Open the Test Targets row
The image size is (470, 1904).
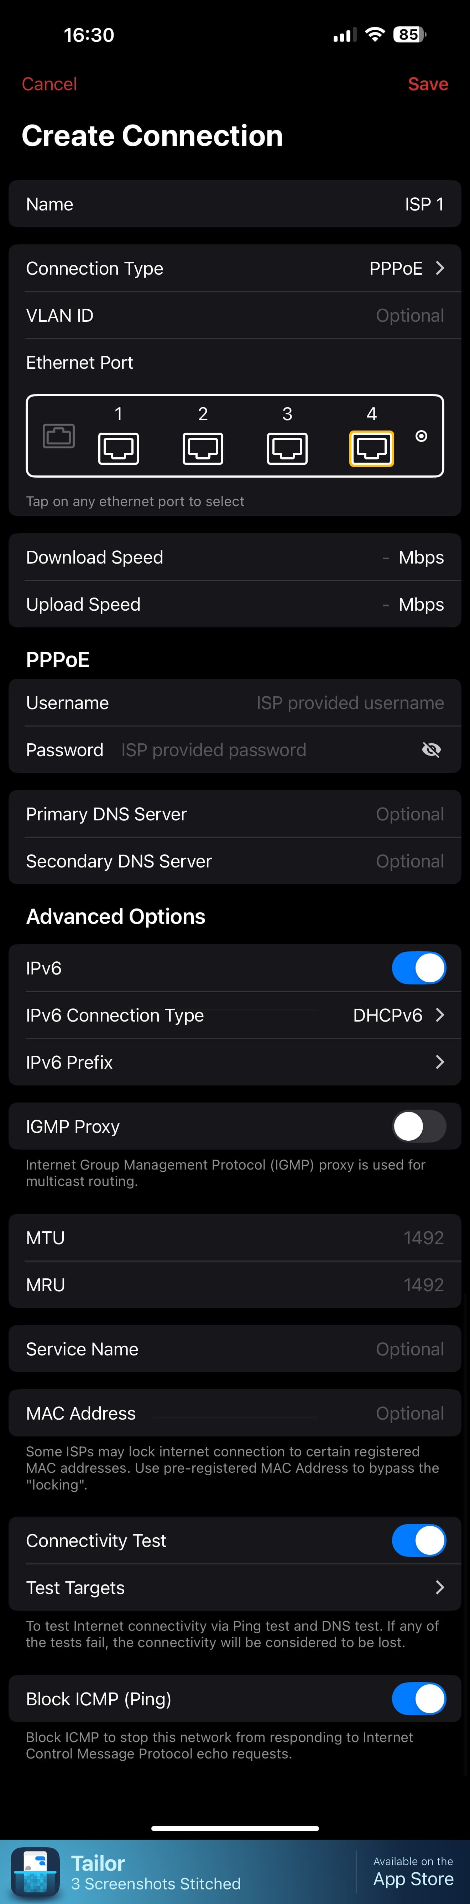[x=235, y=1588]
